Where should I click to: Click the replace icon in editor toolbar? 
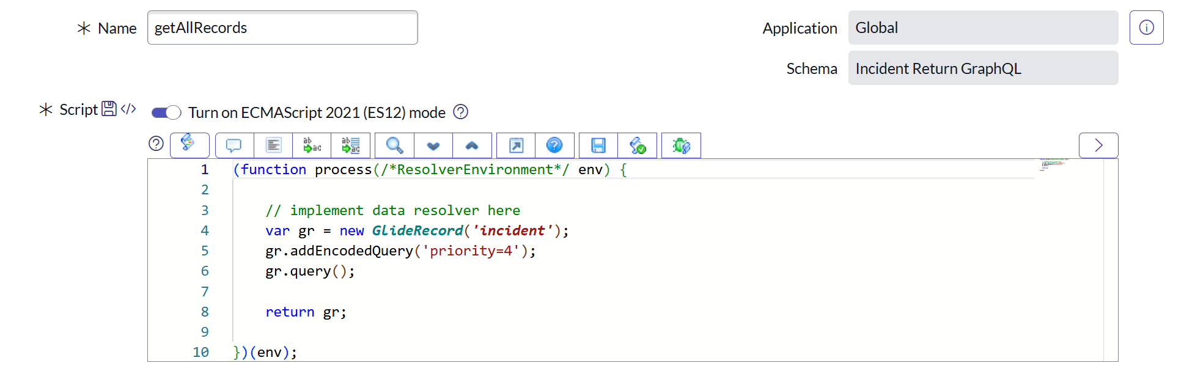coord(312,145)
